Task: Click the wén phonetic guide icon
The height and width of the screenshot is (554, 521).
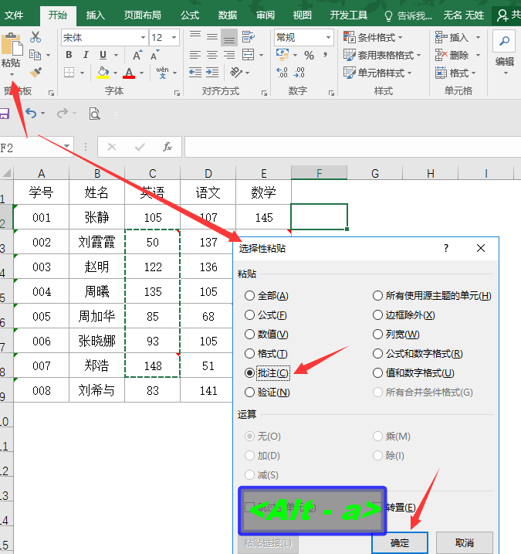Action: point(162,73)
